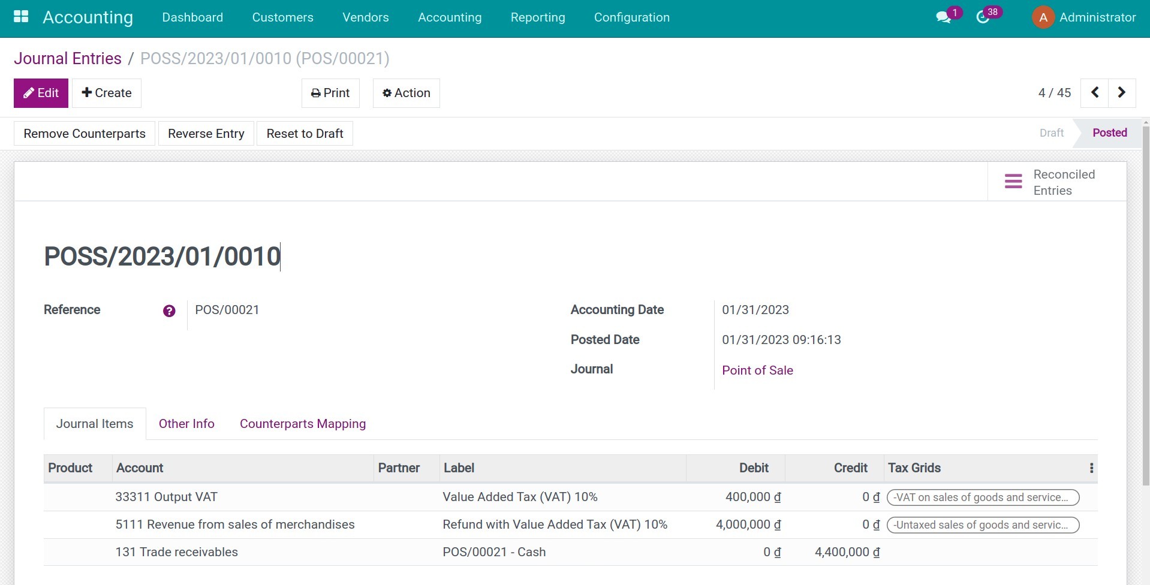Click the Reference help question mark icon
Image resolution: width=1150 pixels, height=585 pixels.
(169, 311)
